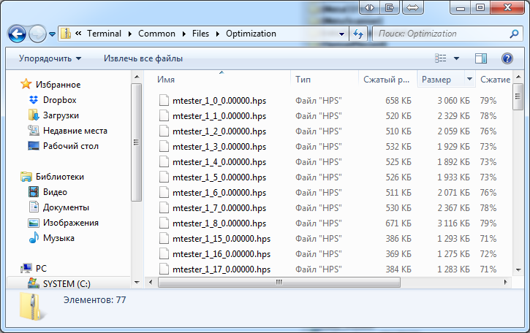This screenshot has width=530, height=333.
Task: Click the icon of mtester_1_16_0.00000.hps
Action: pos(164,253)
